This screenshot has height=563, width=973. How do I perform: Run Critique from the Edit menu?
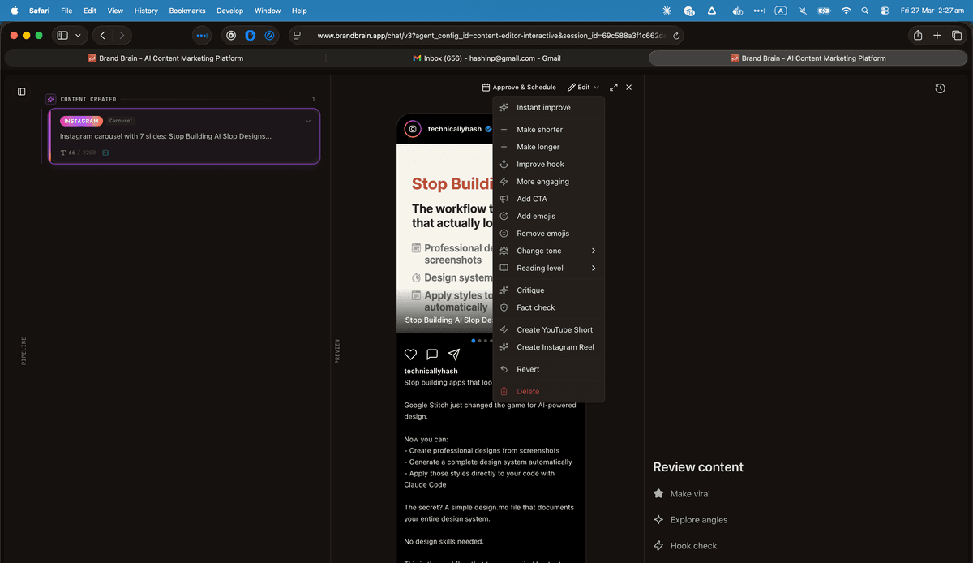click(548, 290)
